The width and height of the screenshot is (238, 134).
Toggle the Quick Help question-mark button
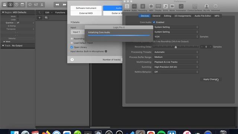point(16,4)
